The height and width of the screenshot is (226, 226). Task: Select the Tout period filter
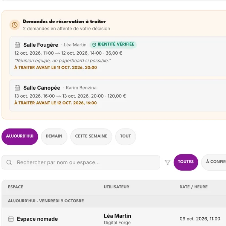[x=125, y=137]
